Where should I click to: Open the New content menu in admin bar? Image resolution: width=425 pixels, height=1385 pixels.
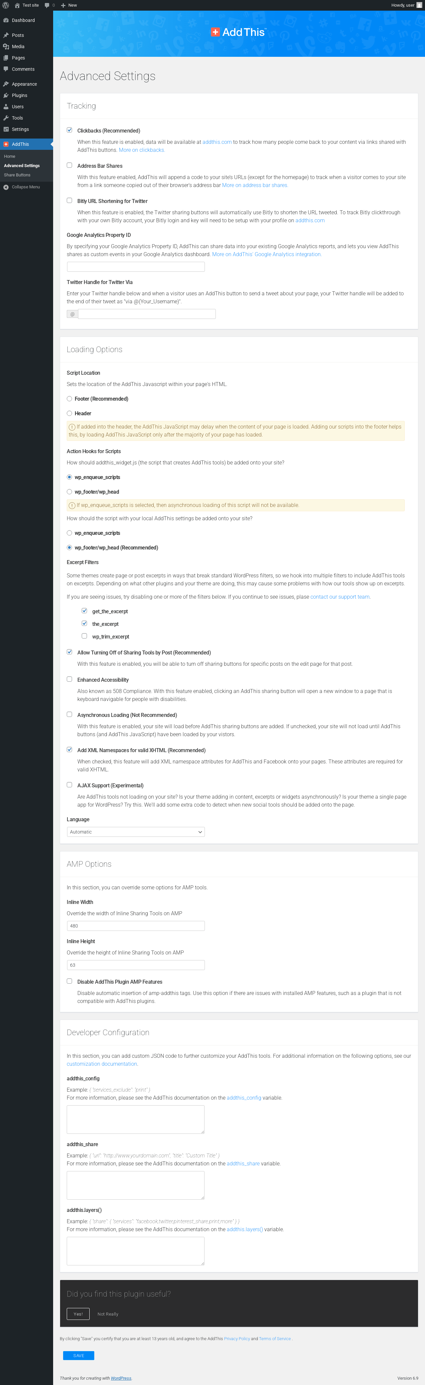pos(69,5)
